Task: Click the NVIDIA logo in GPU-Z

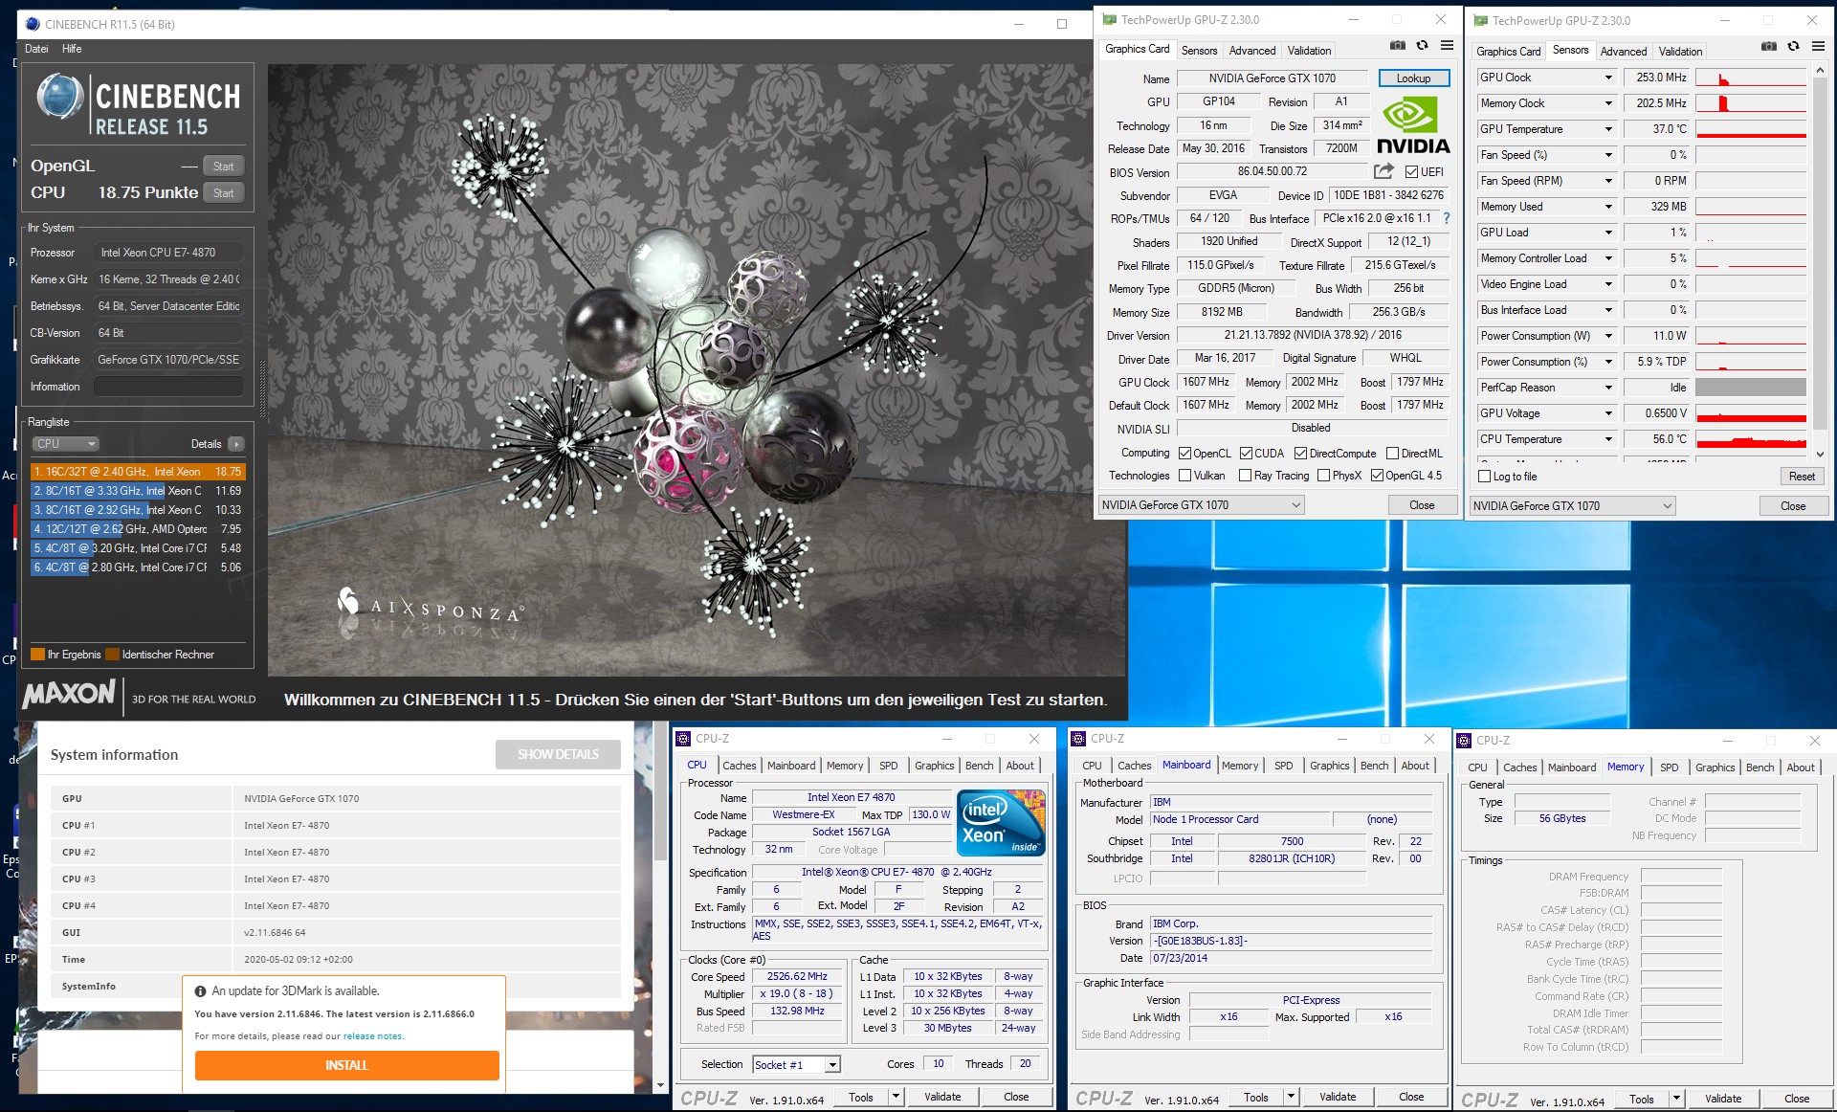Action: tap(1413, 126)
